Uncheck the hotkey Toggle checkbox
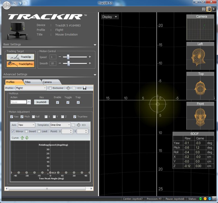The height and width of the screenshot is (203, 218). click(x=68, y=102)
